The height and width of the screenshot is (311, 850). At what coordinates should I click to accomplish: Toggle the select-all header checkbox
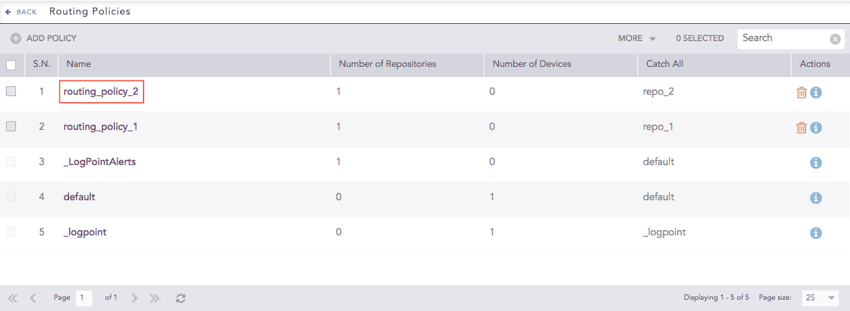(11, 65)
